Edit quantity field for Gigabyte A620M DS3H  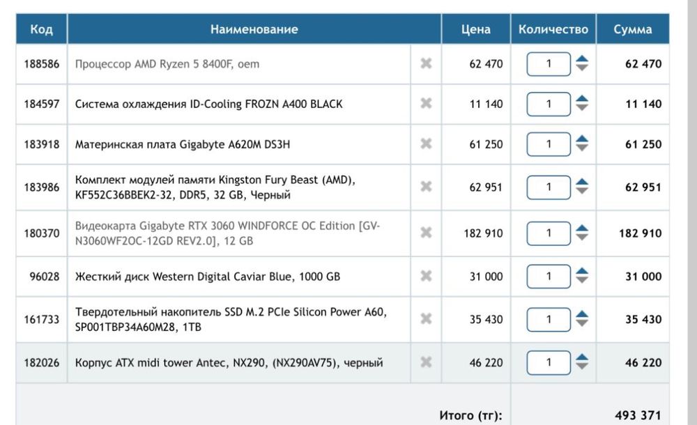tap(549, 144)
